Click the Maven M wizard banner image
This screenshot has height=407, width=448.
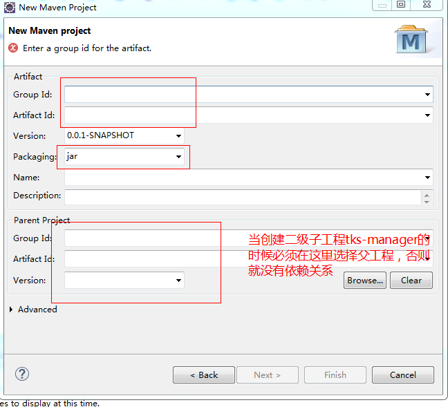click(x=411, y=39)
